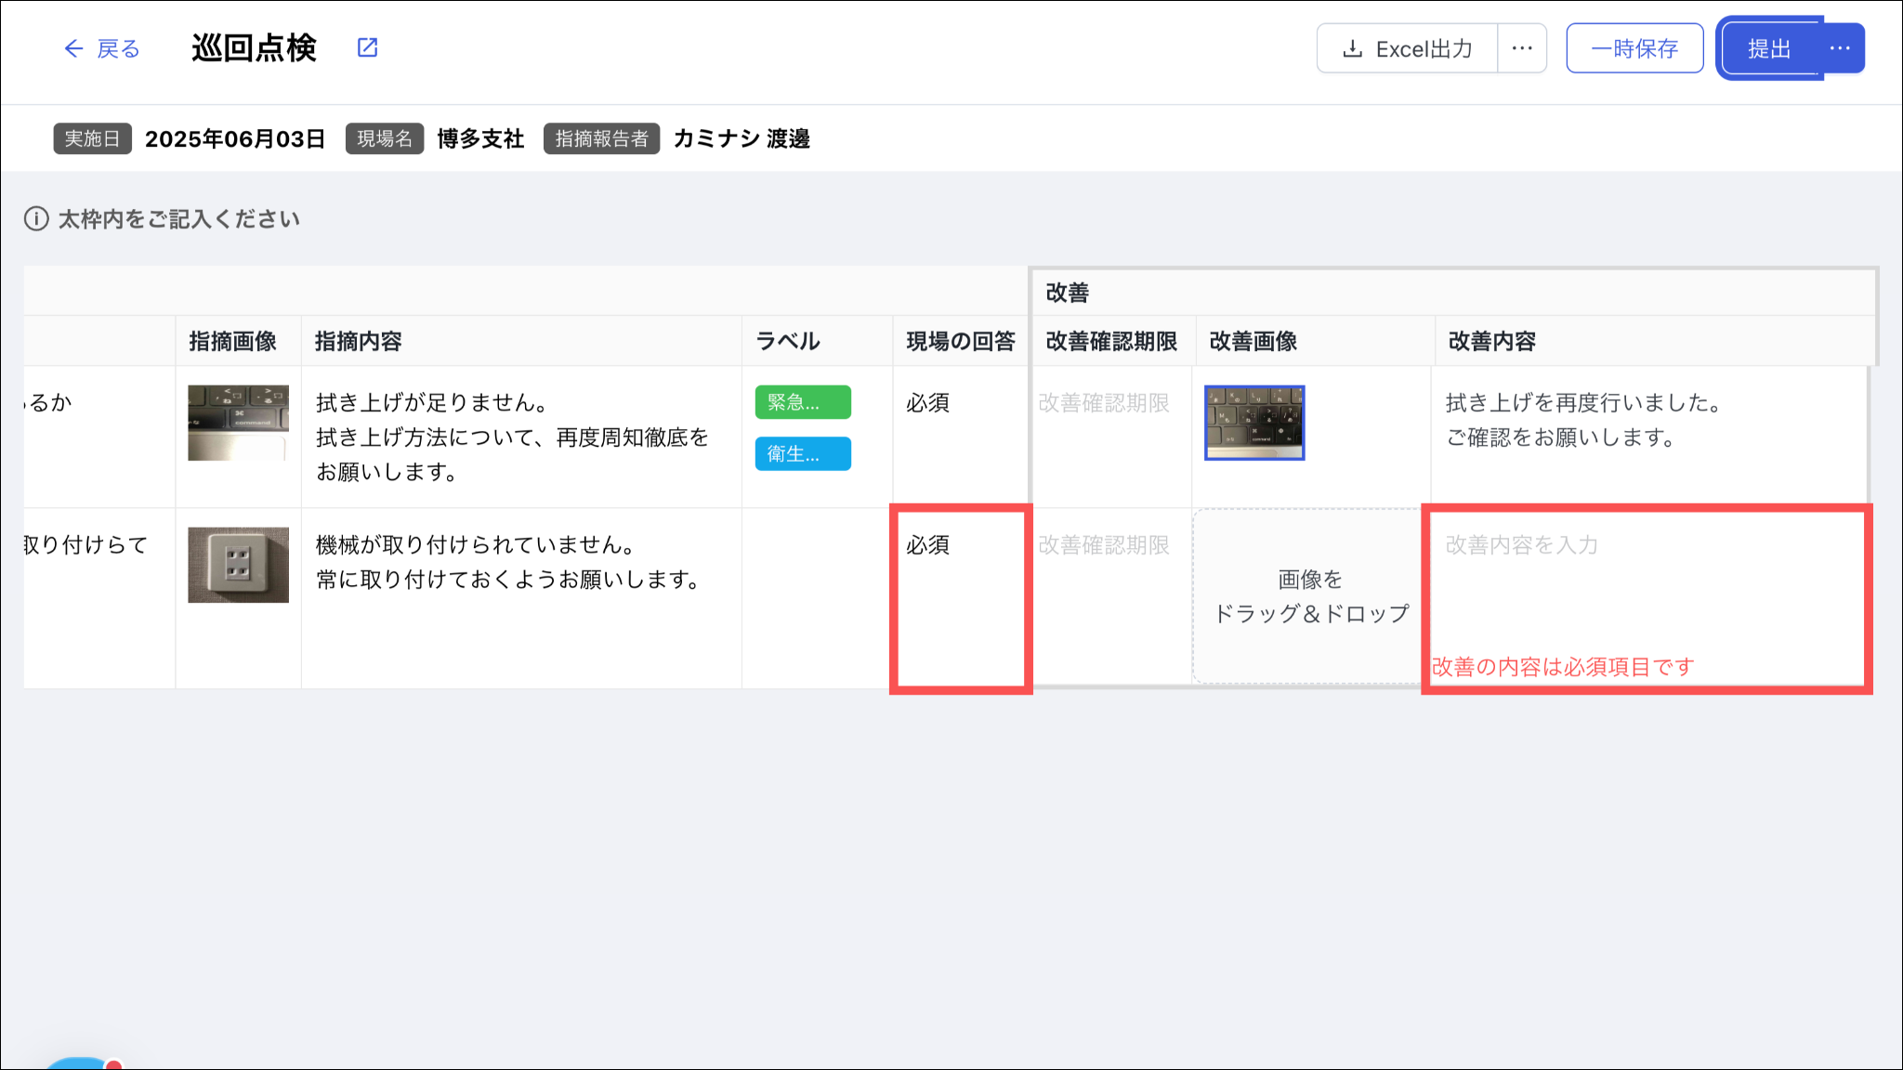Click the 戻る link
1903x1070 pixels.
point(118,49)
